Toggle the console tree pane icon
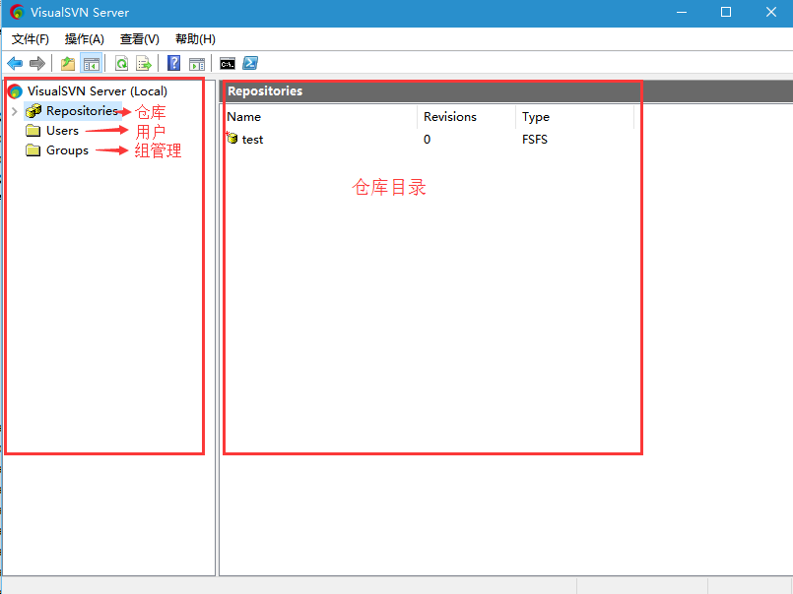This screenshot has width=793, height=594. point(92,64)
